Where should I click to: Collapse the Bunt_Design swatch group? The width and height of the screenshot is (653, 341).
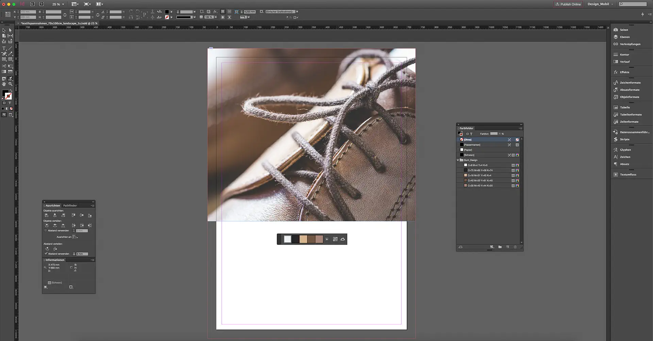pyautogui.click(x=458, y=160)
